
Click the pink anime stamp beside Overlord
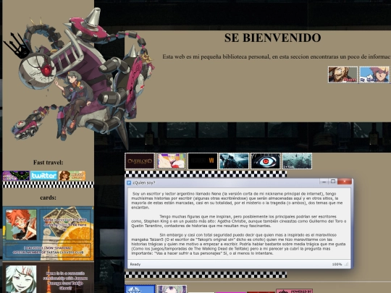[x=172, y=161]
